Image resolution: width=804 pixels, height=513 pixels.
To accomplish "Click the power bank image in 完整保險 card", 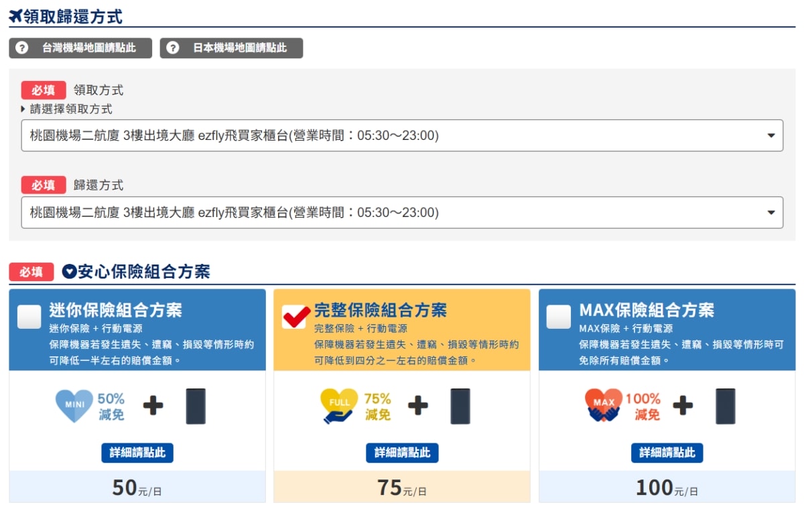I will 460,406.
